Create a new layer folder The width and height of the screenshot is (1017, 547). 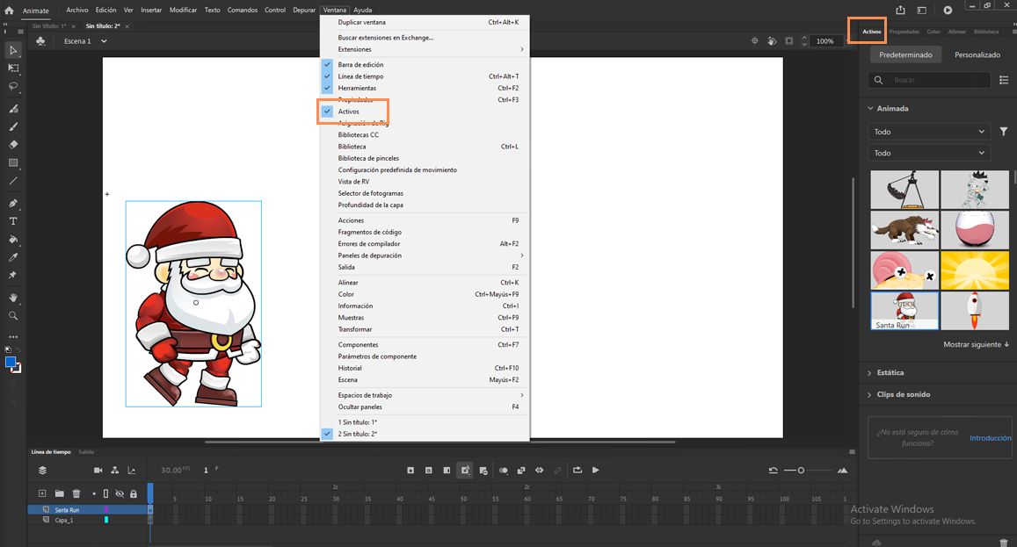coord(59,493)
